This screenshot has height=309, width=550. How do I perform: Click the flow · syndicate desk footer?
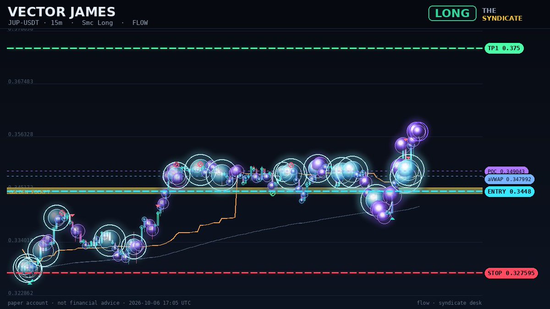pyautogui.click(x=449, y=303)
